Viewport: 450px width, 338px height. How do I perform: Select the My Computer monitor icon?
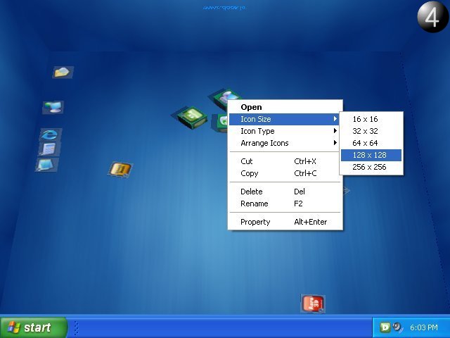click(53, 107)
